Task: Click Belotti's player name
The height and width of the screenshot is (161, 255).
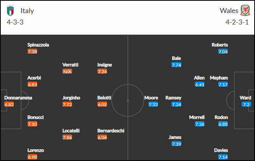Action: pyautogui.click(x=104, y=98)
